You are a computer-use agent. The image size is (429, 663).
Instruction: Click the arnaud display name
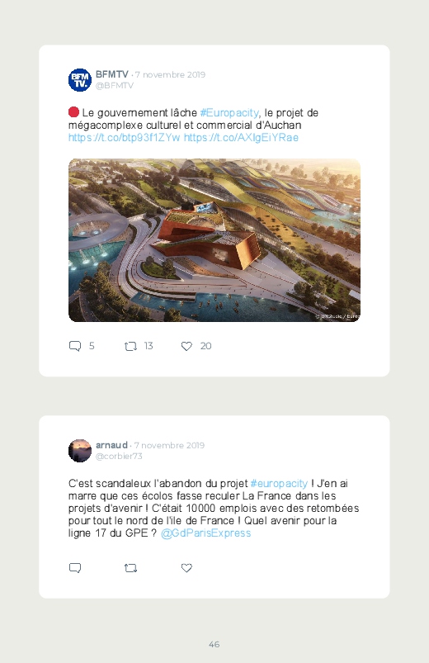[x=111, y=445]
